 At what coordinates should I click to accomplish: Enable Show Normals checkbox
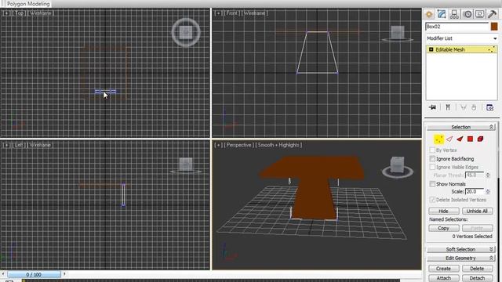click(432, 184)
